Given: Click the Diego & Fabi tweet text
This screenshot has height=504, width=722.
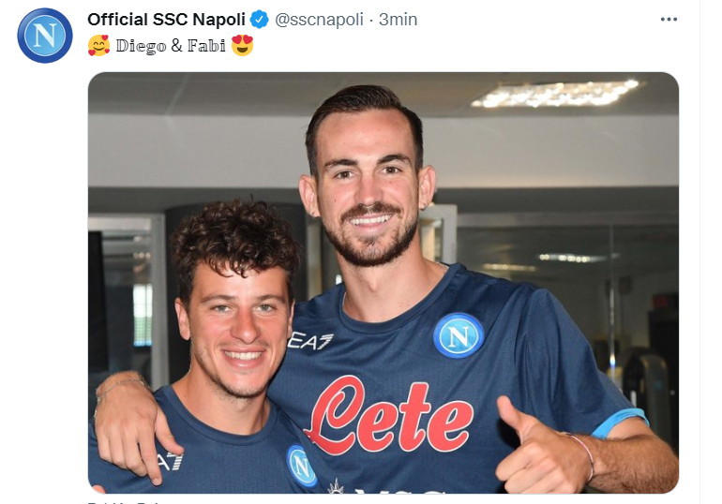Looking at the screenshot, I should [171, 46].
